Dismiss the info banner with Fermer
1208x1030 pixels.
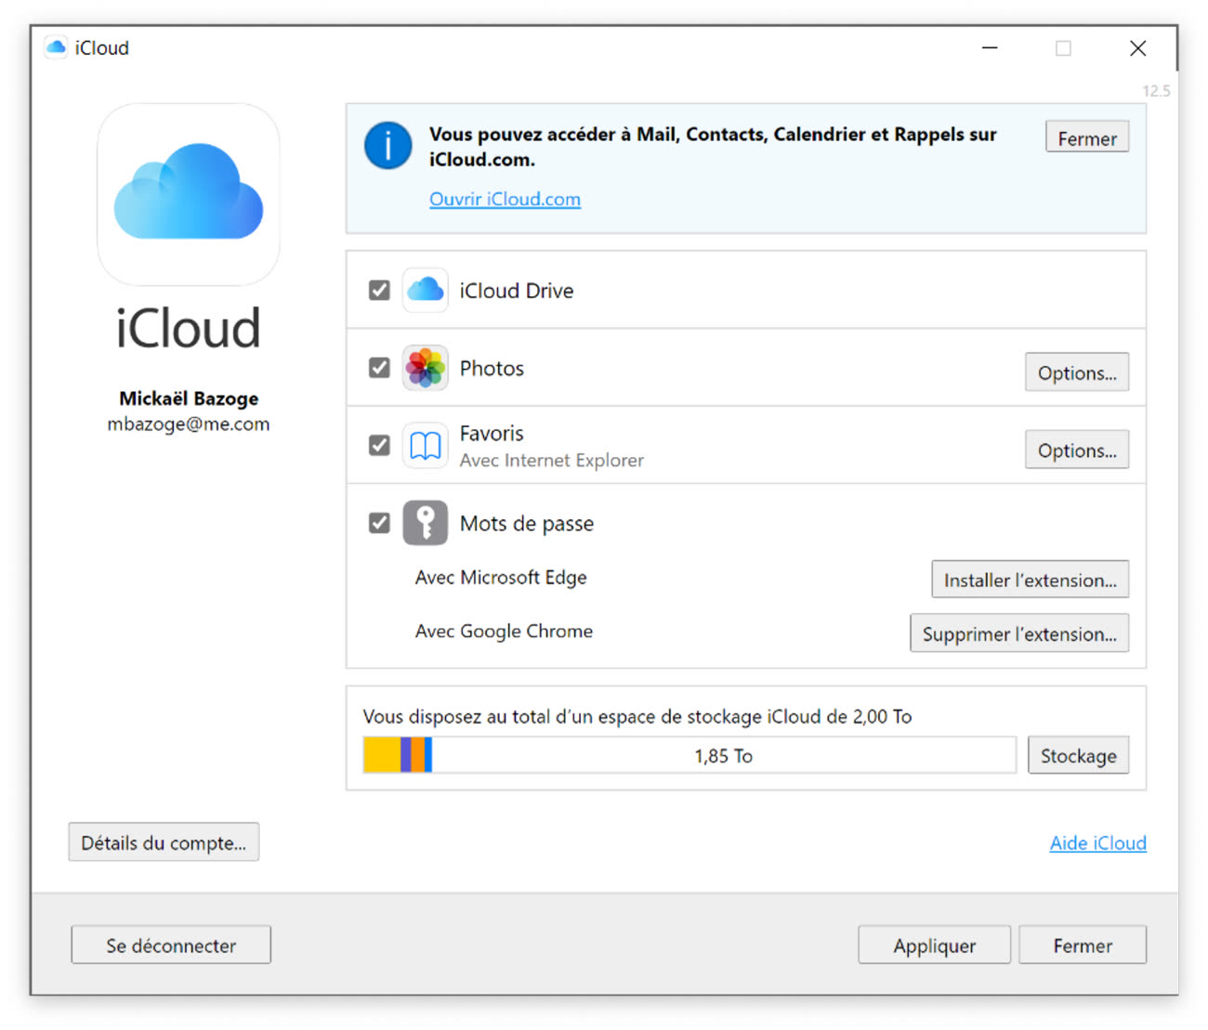click(x=1087, y=137)
